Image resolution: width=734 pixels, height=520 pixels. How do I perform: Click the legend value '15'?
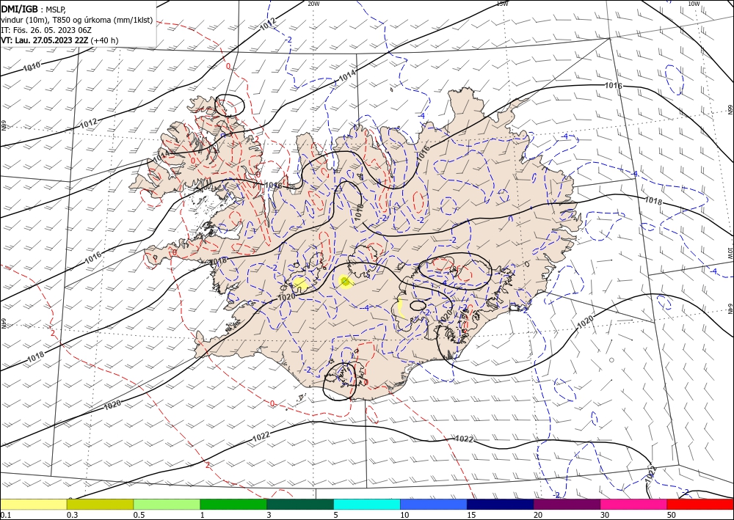point(471,515)
